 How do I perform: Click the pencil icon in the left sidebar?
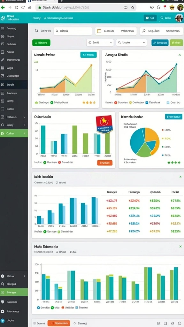point(3,60)
